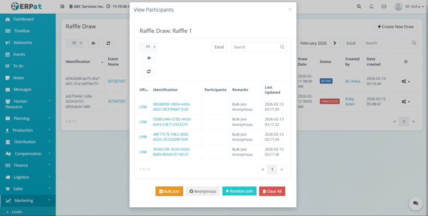428x216 pixels.
Task: Click the ERPat logo
Action: [x=27, y=6]
